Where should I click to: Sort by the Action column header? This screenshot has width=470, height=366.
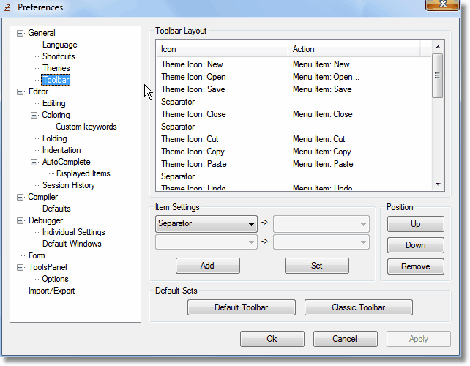[x=354, y=49]
